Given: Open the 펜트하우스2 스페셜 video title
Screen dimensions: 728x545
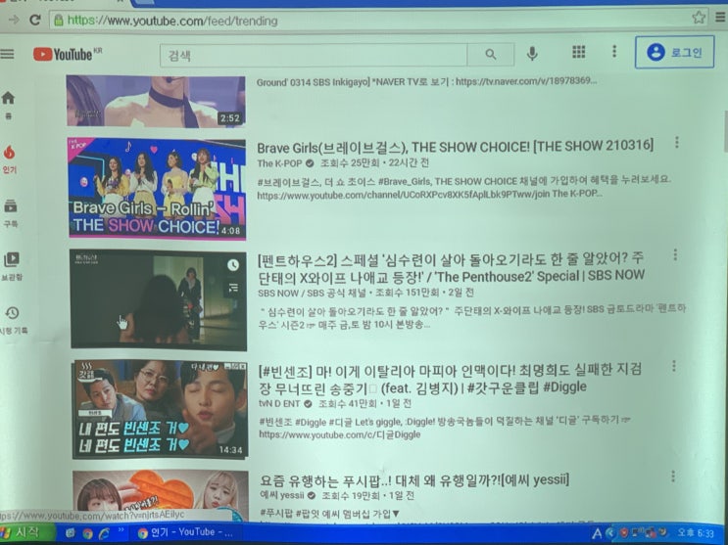Looking at the screenshot, I should pyautogui.click(x=451, y=268).
